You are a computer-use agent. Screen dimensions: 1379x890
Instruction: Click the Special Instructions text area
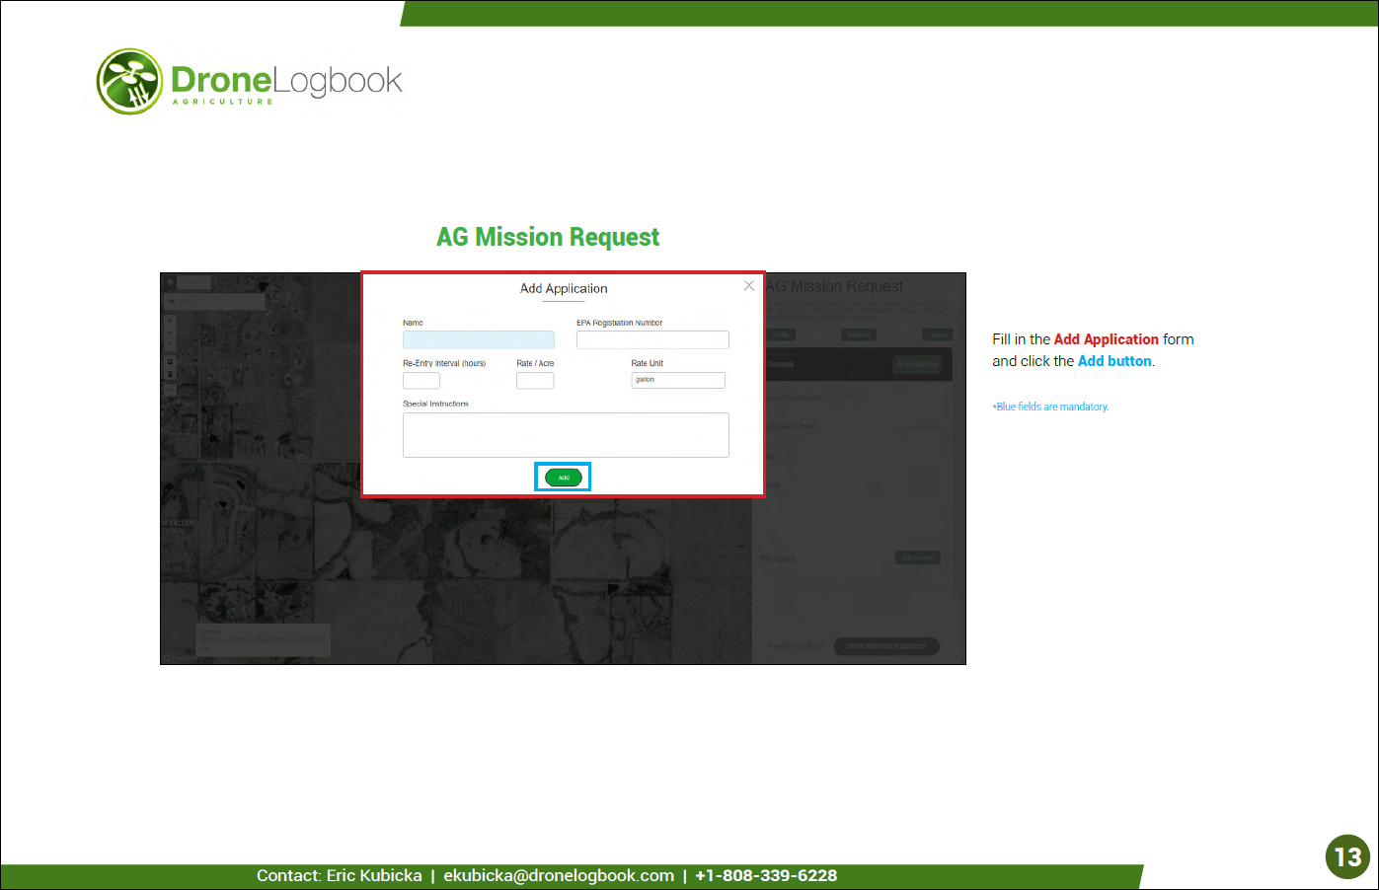coord(566,435)
